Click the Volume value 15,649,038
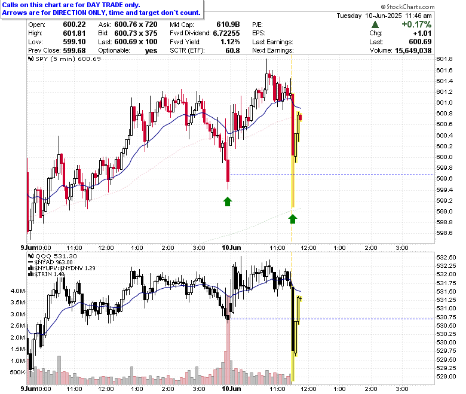 413,51
